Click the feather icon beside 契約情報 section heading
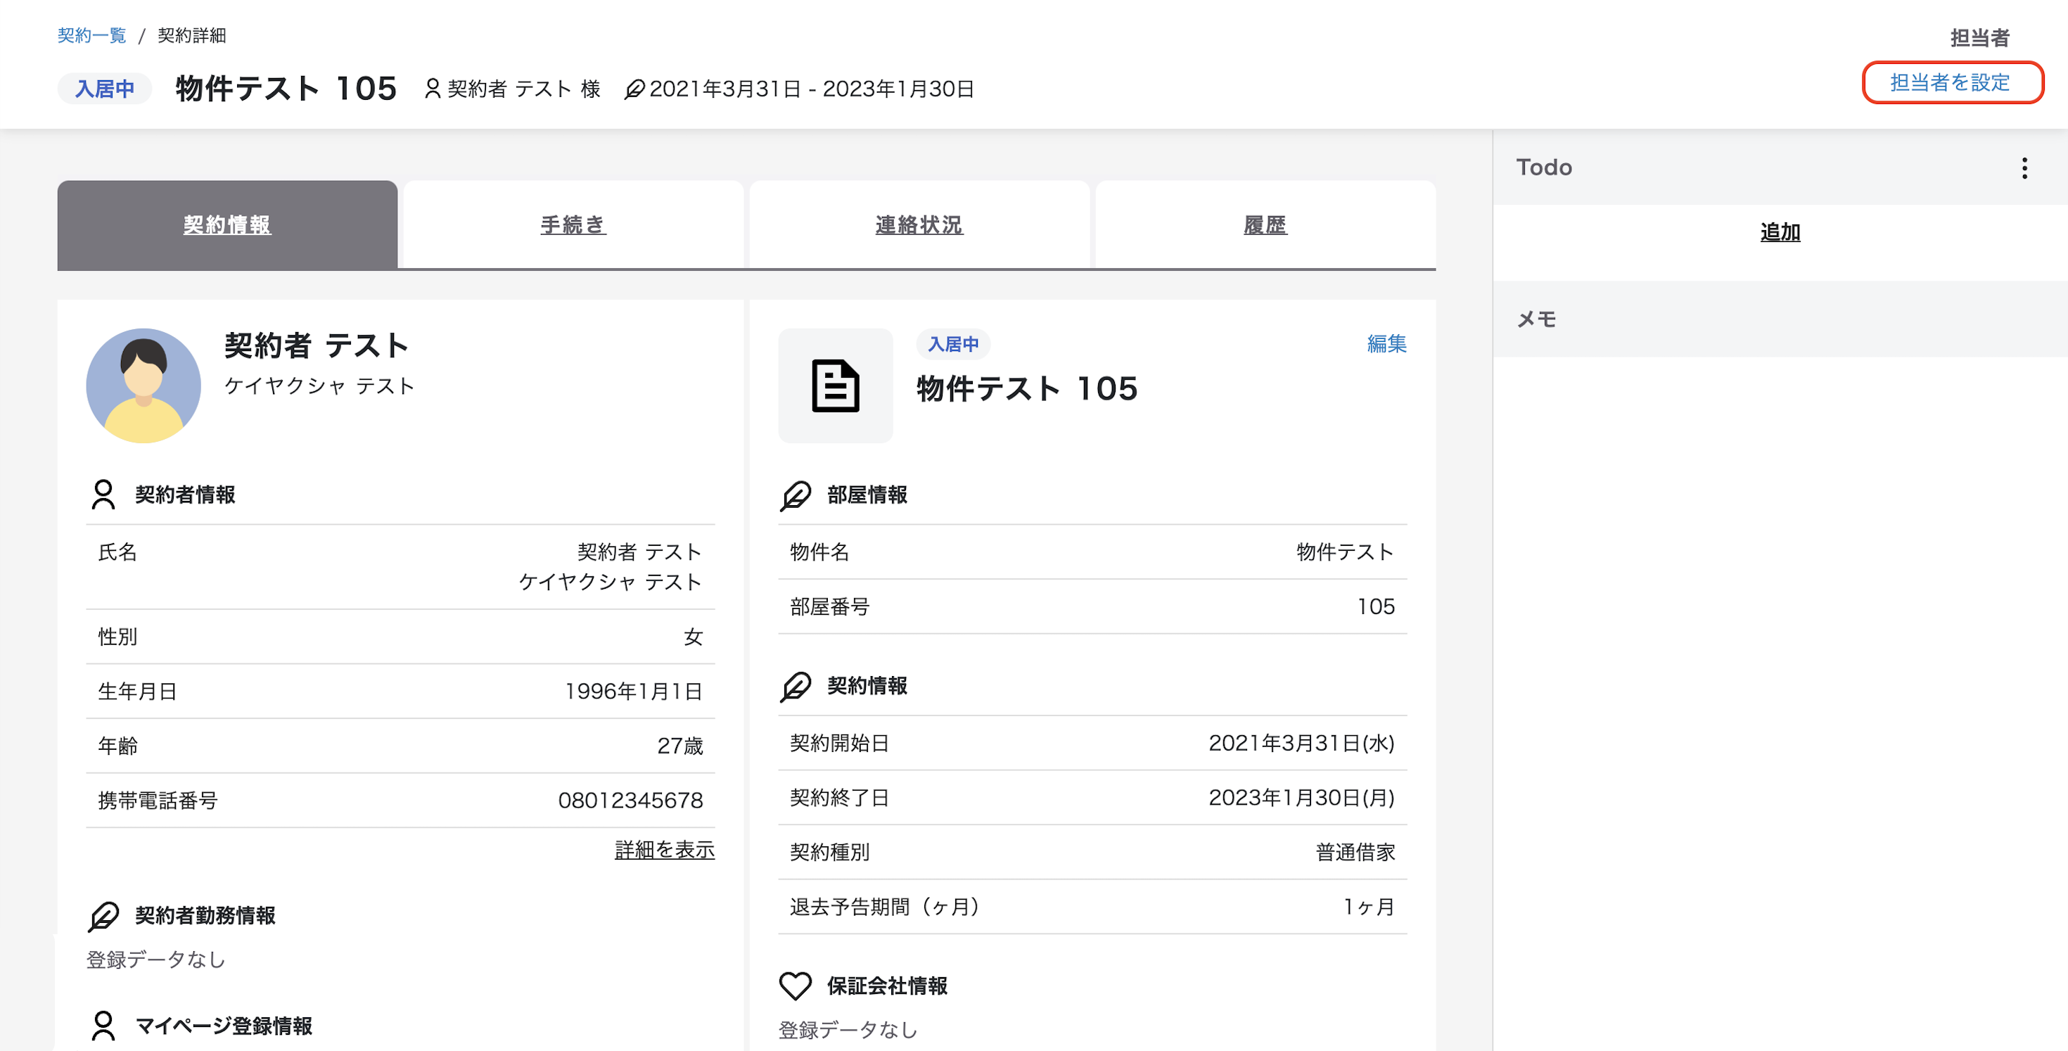Screen dimensions: 2068x1051 (796, 687)
